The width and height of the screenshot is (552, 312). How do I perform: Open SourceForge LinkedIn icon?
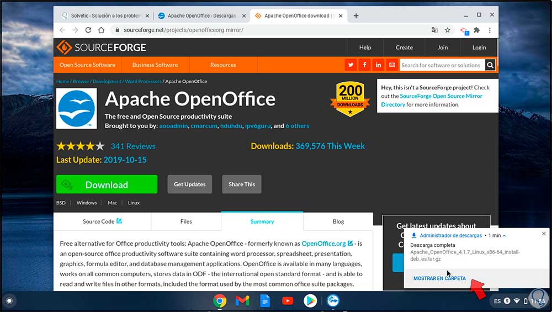tap(378, 65)
